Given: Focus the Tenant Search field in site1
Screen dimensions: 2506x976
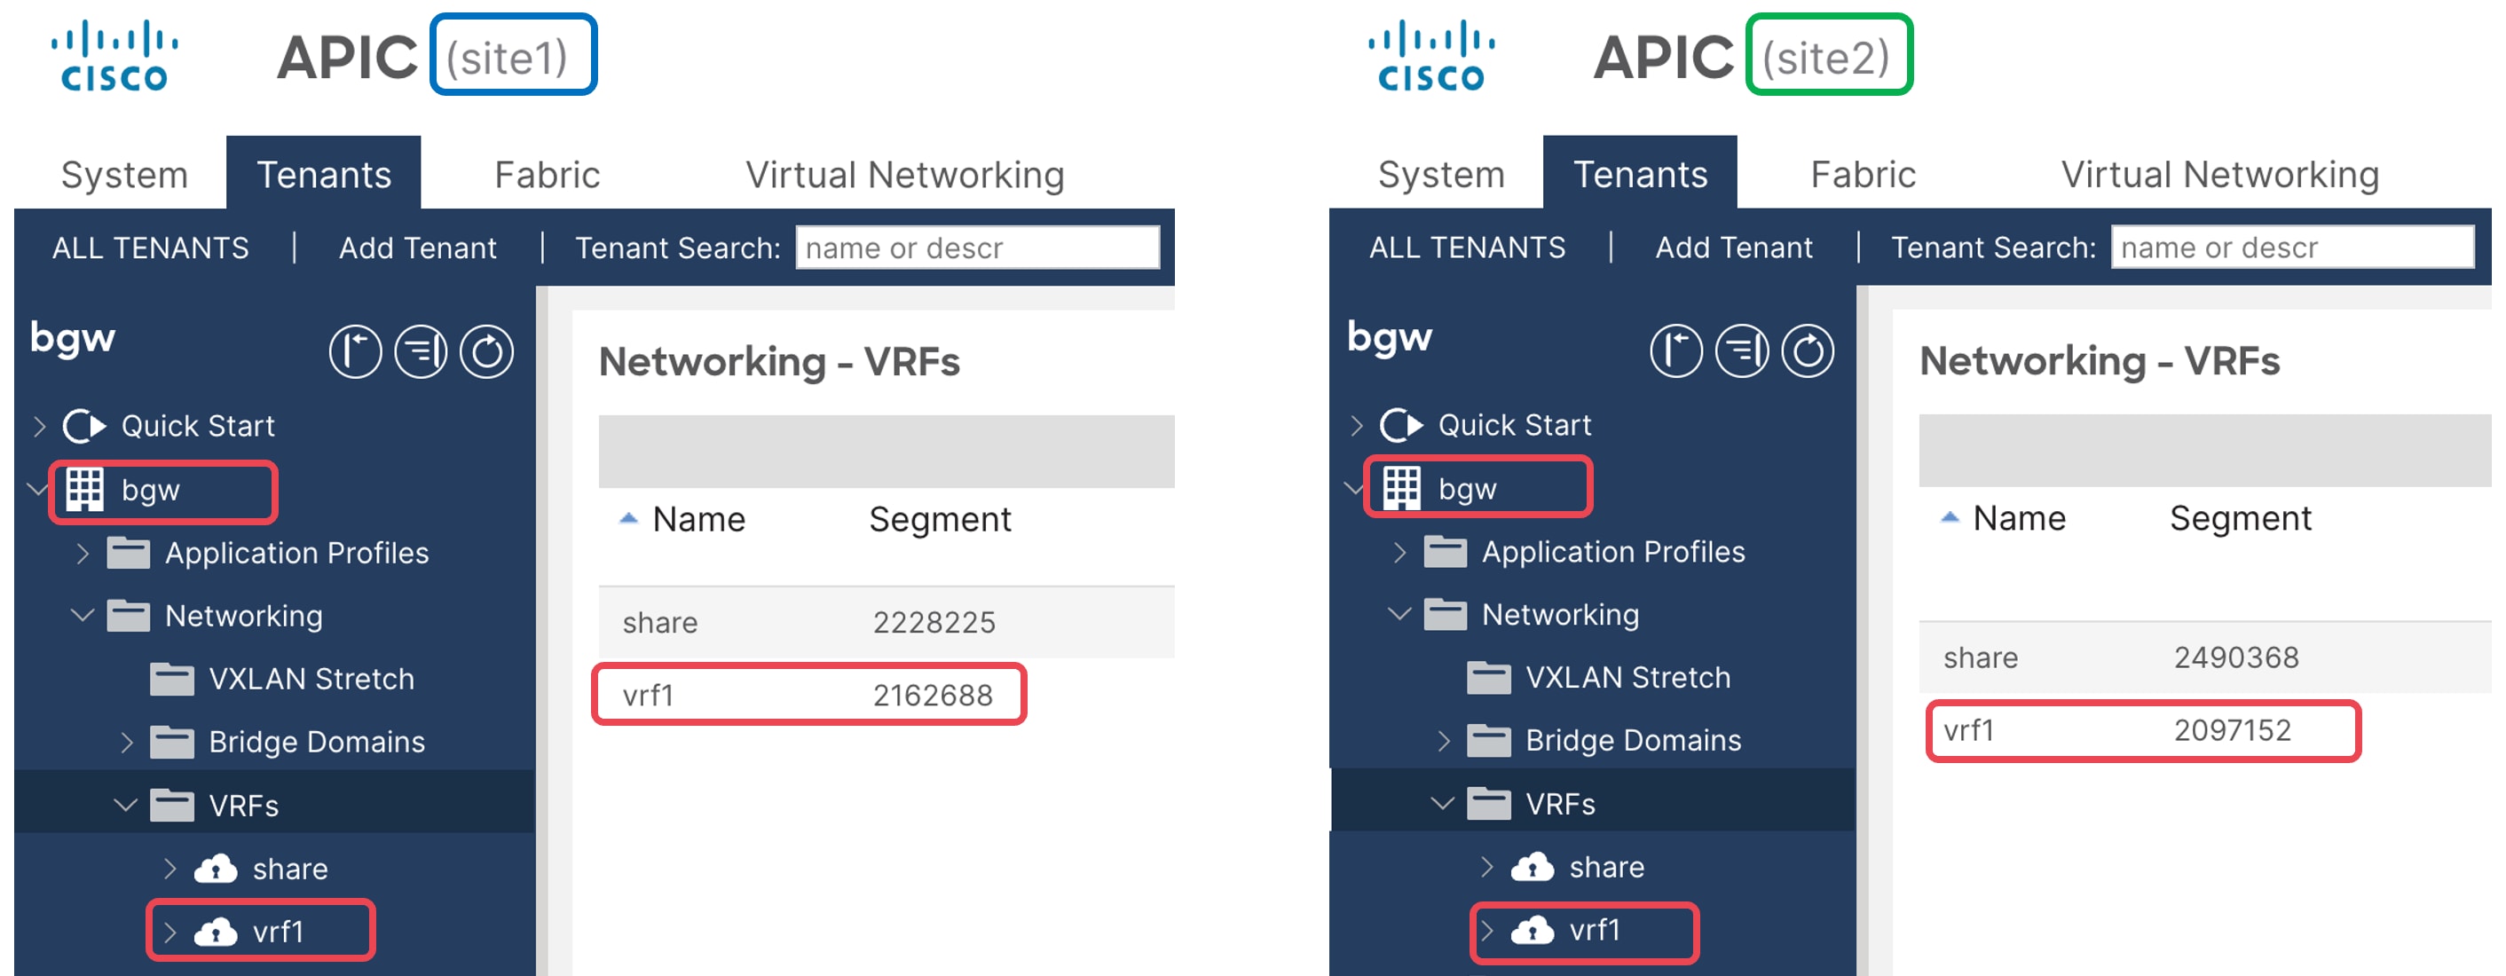Looking at the screenshot, I should click(x=978, y=248).
